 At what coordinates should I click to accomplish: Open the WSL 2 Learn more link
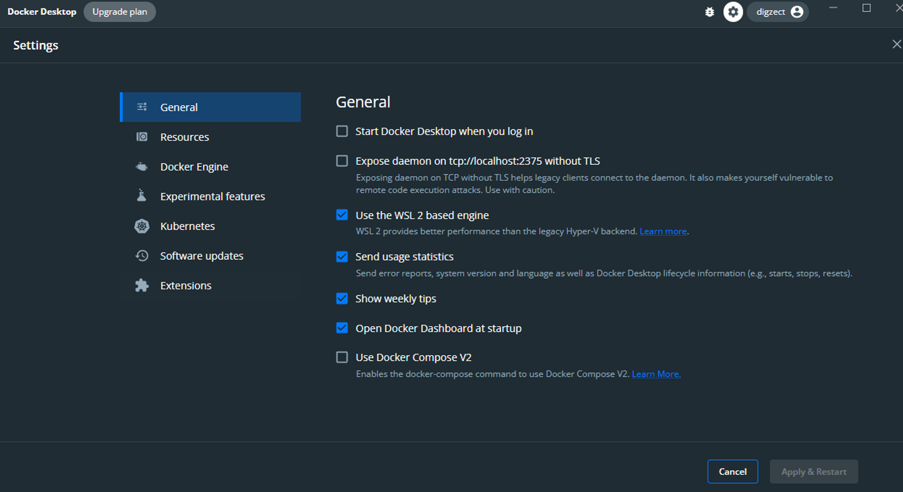point(663,231)
